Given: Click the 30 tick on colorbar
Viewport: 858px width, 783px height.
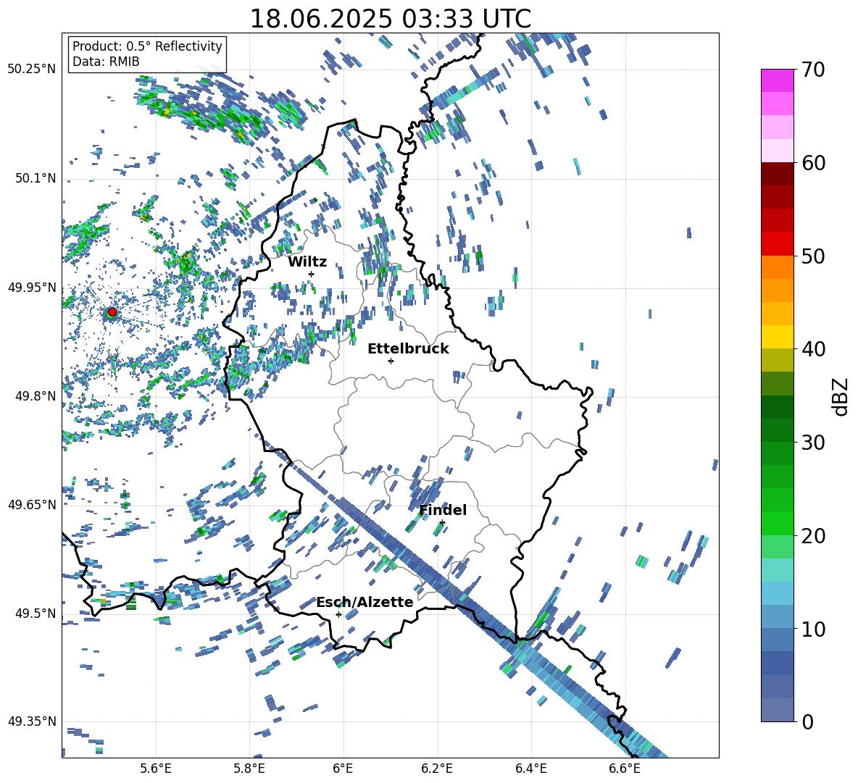Looking at the screenshot, I should [x=814, y=443].
